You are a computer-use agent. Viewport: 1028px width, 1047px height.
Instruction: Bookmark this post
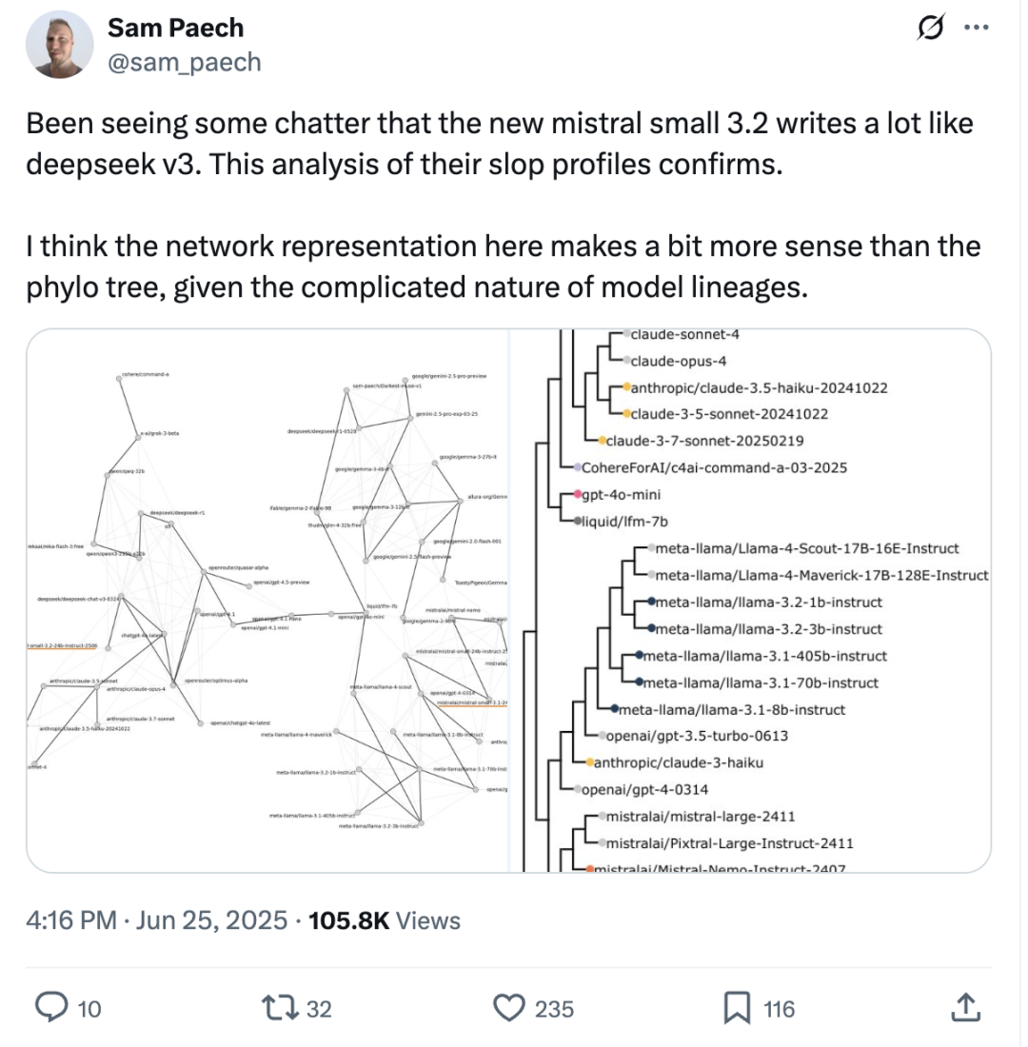(x=738, y=1008)
